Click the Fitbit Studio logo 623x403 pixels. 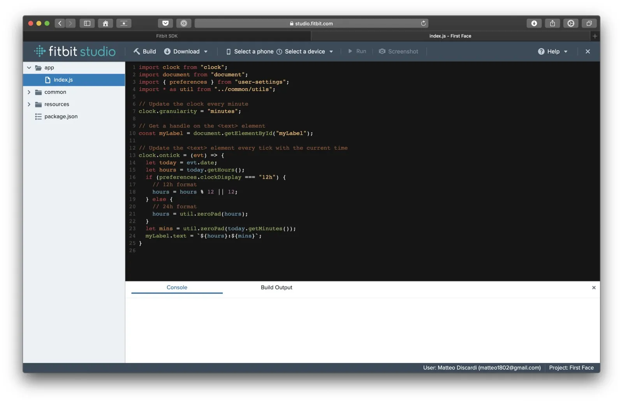point(75,51)
